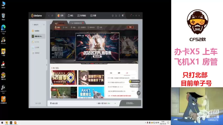This screenshot has width=223, height=125.
Task: Click the WeGame logo
Action: coord(37,16)
